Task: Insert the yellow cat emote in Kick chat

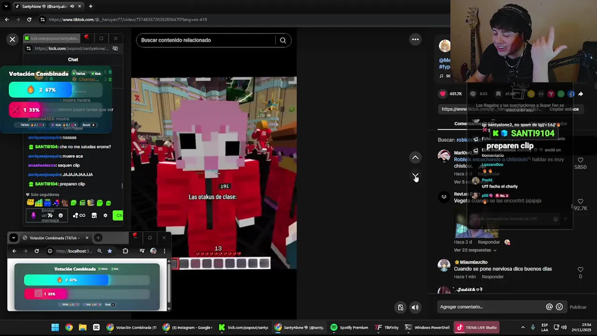Action: coord(30,203)
